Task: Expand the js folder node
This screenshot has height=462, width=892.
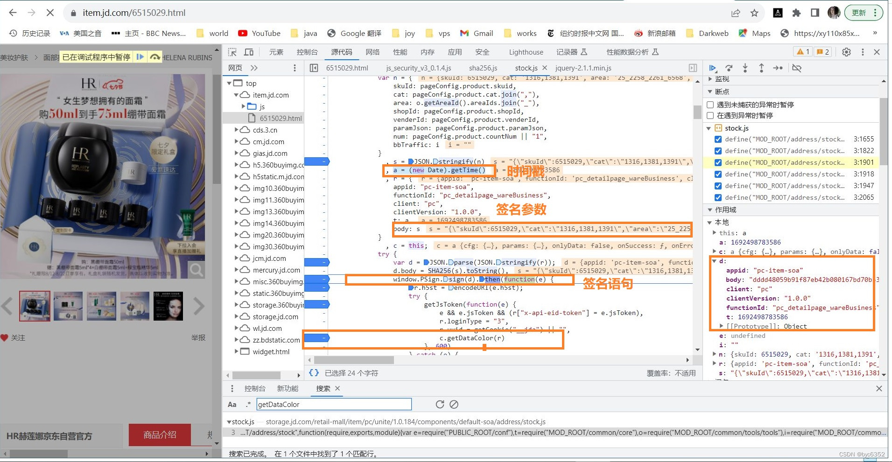Action: pyautogui.click(x=244, y=106)
